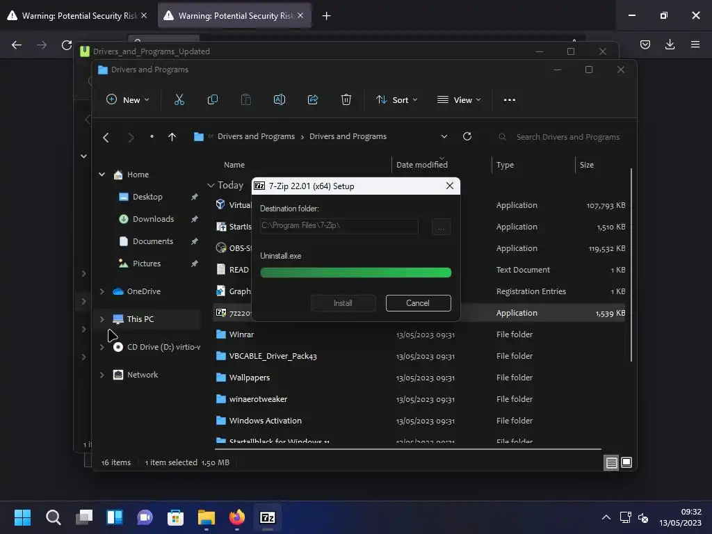Open the Sort dropdown menu
This screenshot has height=534, width=712.
(x=396, y=100)
